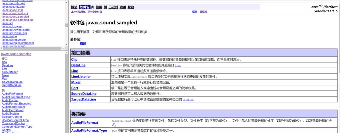The width and height of the screenshot is (340, 133).
Task: Open Clip in the 接口摘要 table
Action: [x=74, y=60]
